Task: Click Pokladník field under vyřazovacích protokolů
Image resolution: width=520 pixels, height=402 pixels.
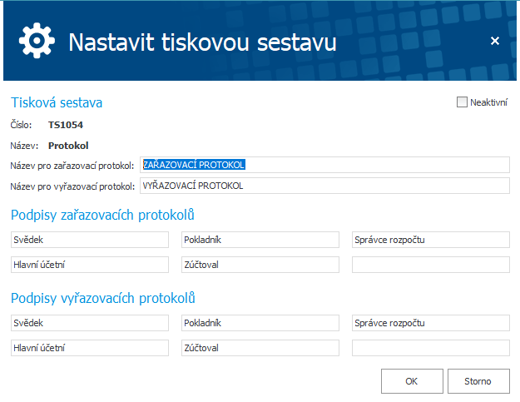Action: (260, 323)
